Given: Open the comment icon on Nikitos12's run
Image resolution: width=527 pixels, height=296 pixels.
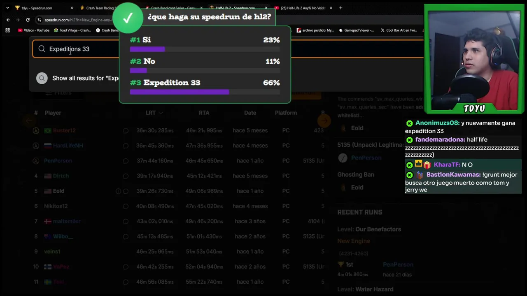Looking at the screenshot, I should pyautogui.click(x=126, y=206).
